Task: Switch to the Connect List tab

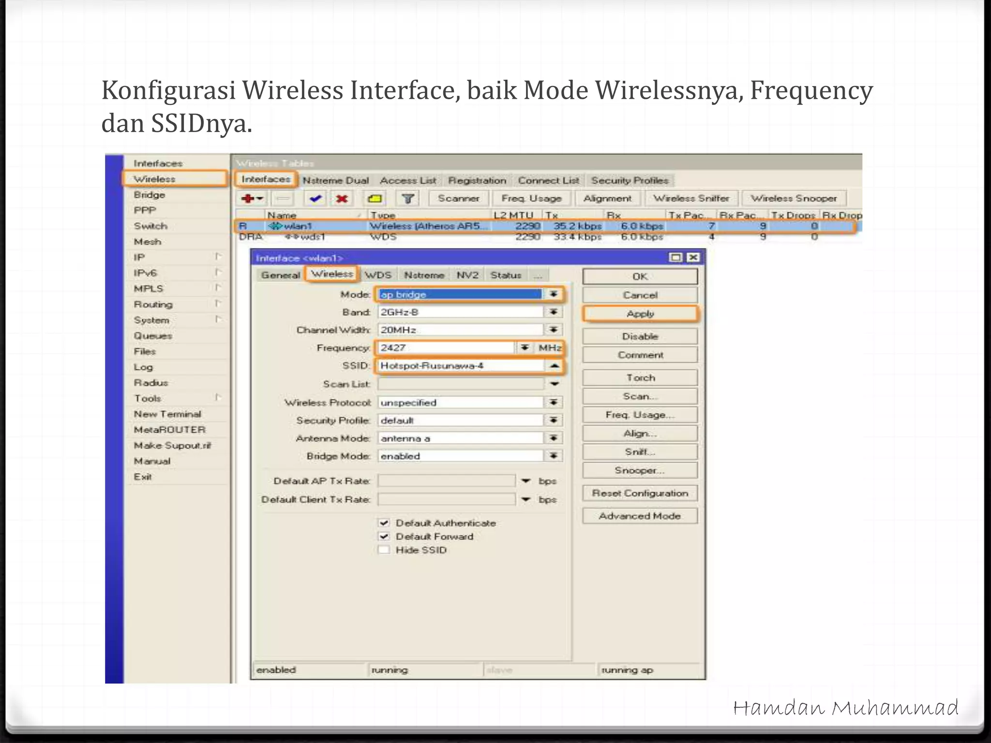Action: tap(548, 180)
